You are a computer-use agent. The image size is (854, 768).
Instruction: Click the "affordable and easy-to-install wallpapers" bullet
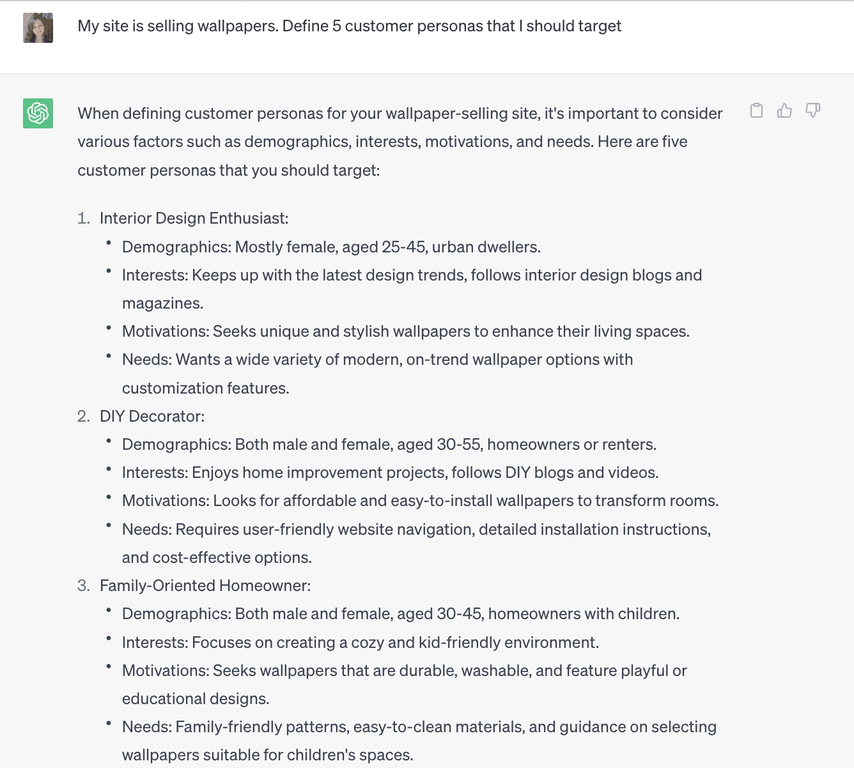pos(420,501)
